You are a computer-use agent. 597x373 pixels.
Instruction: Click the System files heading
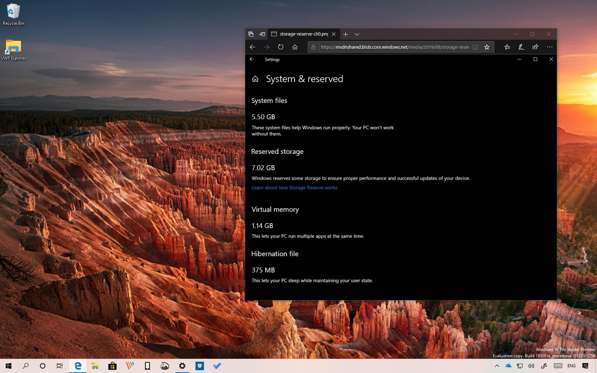[x=269, y=101]
